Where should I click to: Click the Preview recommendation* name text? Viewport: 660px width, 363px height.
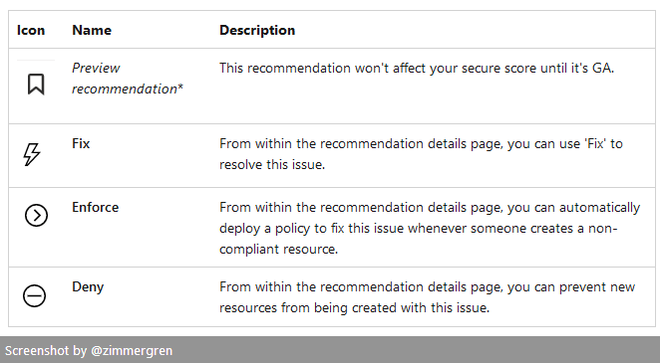128,79
